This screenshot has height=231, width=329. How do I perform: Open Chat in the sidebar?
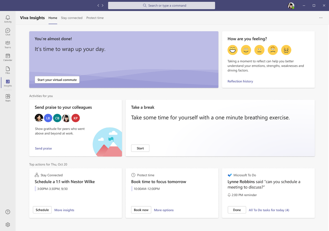[8, 32]
